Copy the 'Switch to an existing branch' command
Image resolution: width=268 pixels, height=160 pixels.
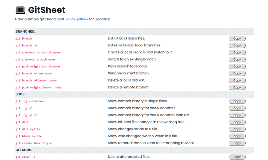click(x=237, y=60)
